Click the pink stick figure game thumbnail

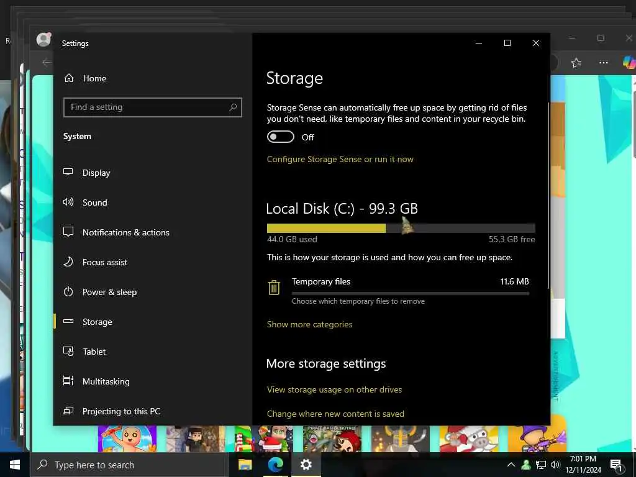(127, 438)
